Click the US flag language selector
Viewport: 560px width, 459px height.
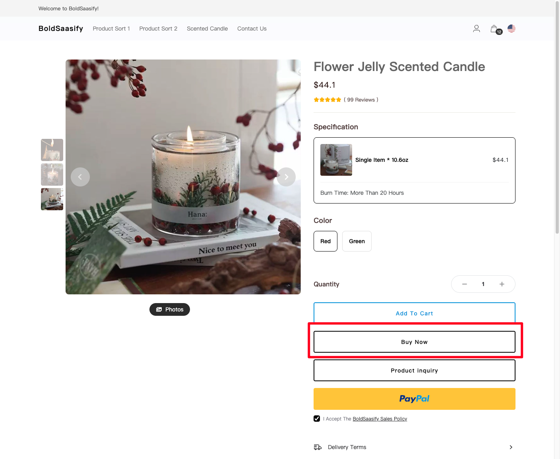pyautogui.click(x=512, y=29)
